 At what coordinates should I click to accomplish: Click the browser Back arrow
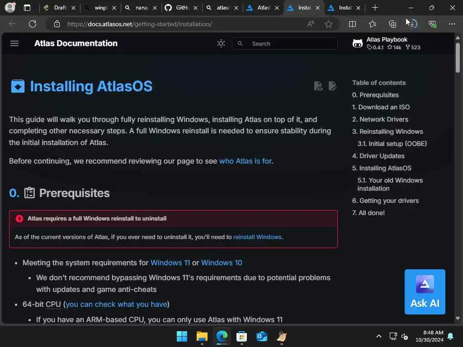(x=13, y=24)
